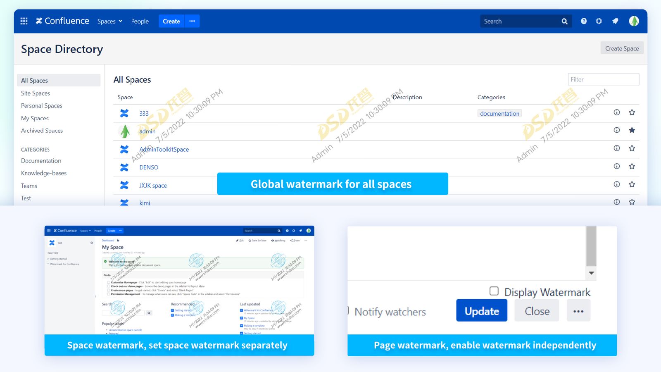The height and width of the screenshot is (372, 661).
Task: Favorite the 333 space star
Action: coord(632,112)
